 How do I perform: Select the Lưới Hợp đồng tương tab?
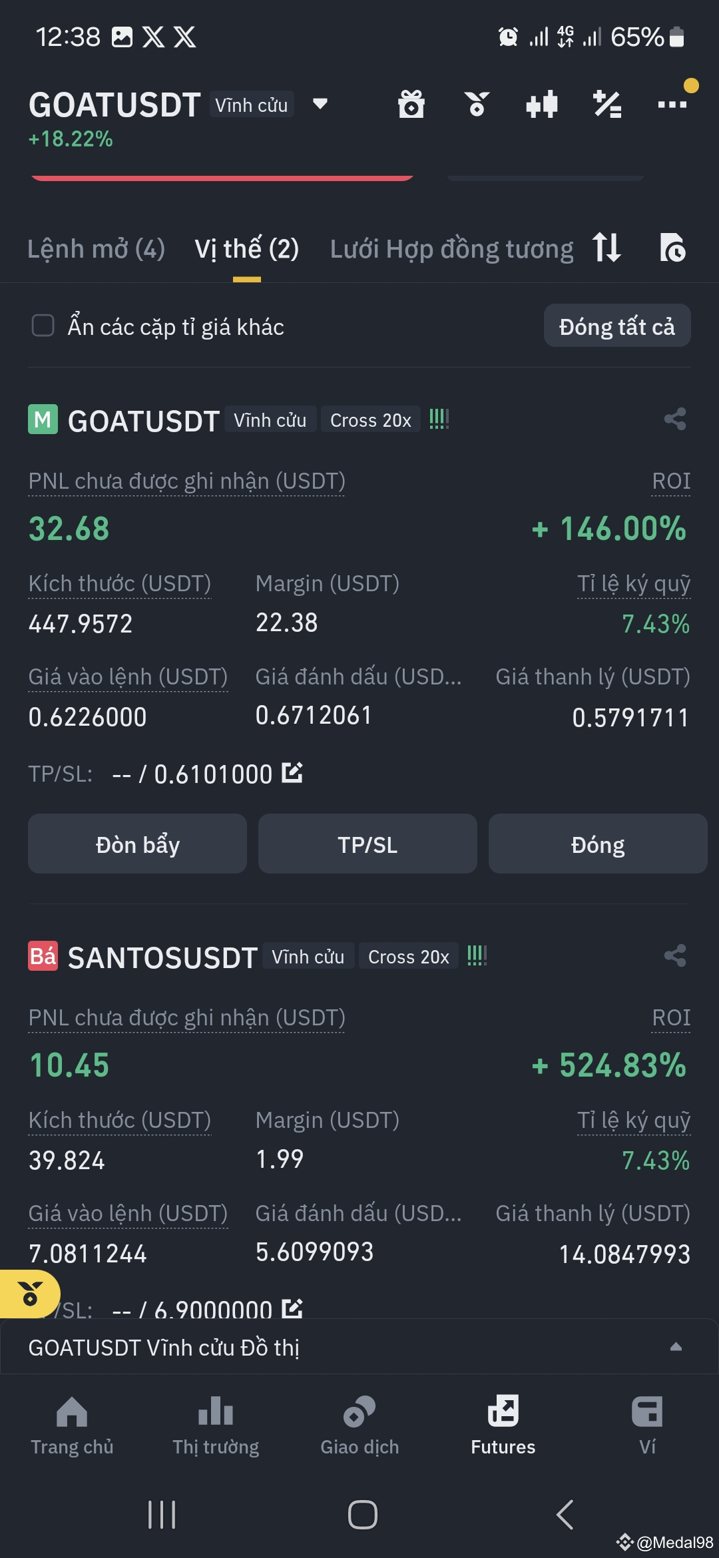click(451, 249)
